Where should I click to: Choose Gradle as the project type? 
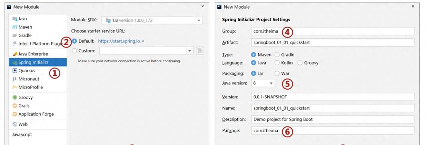[x=277, y=55]
